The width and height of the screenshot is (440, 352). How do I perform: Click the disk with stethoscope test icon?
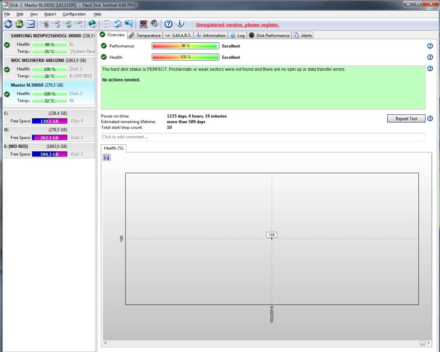tap(45, 24)
